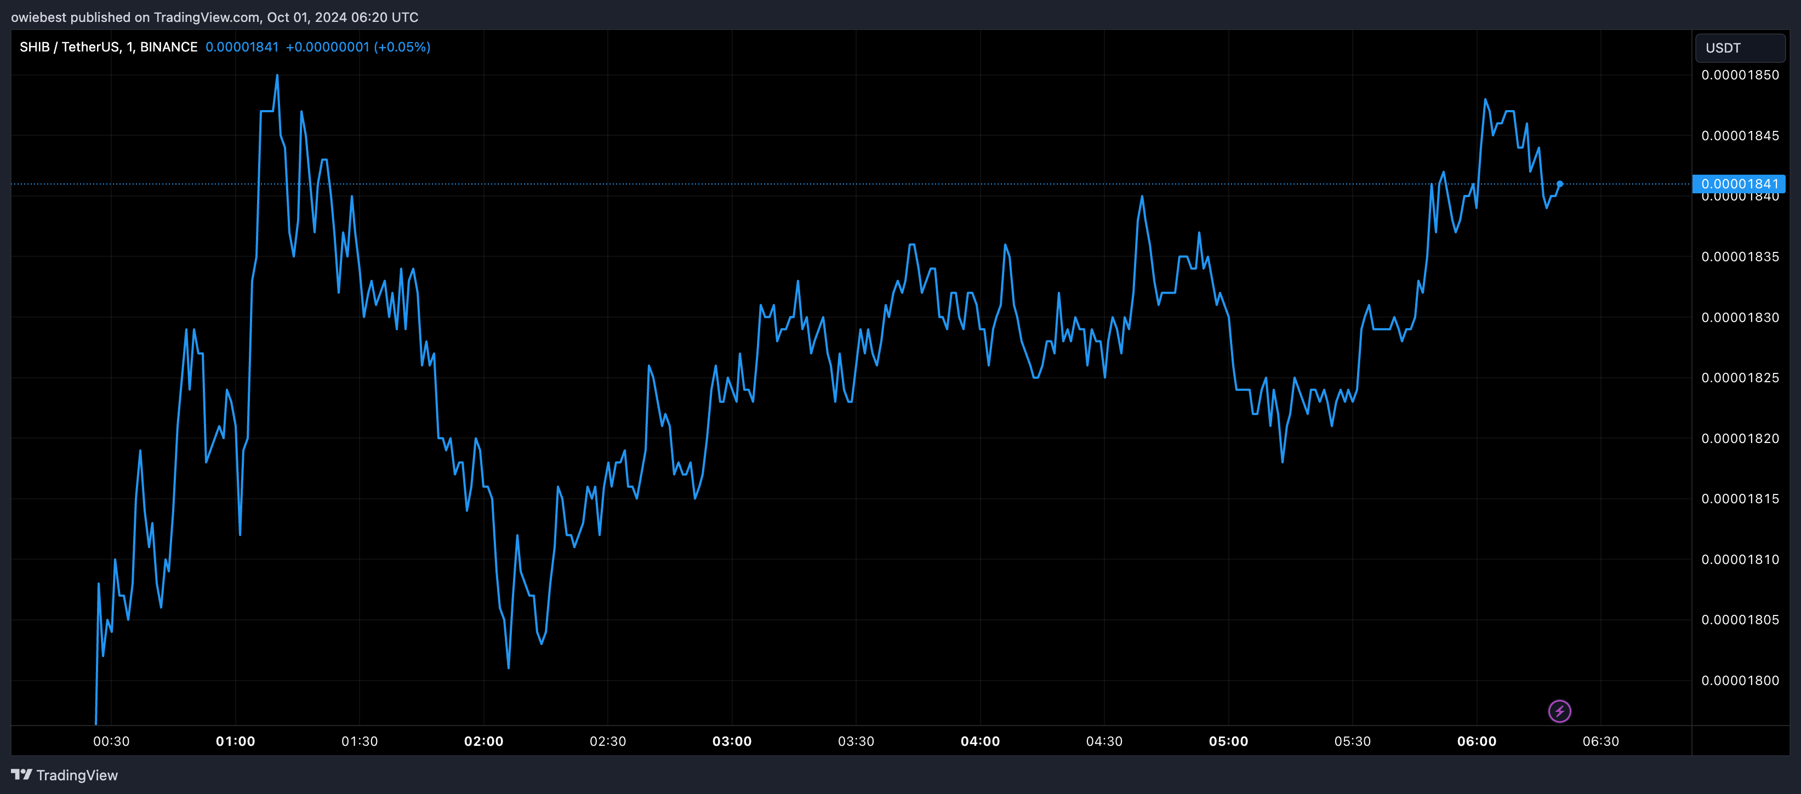This screenshot has width=1801, height=794.
Task: Click the 0.00001800 price axis label
Action: tap(1740, 680)
